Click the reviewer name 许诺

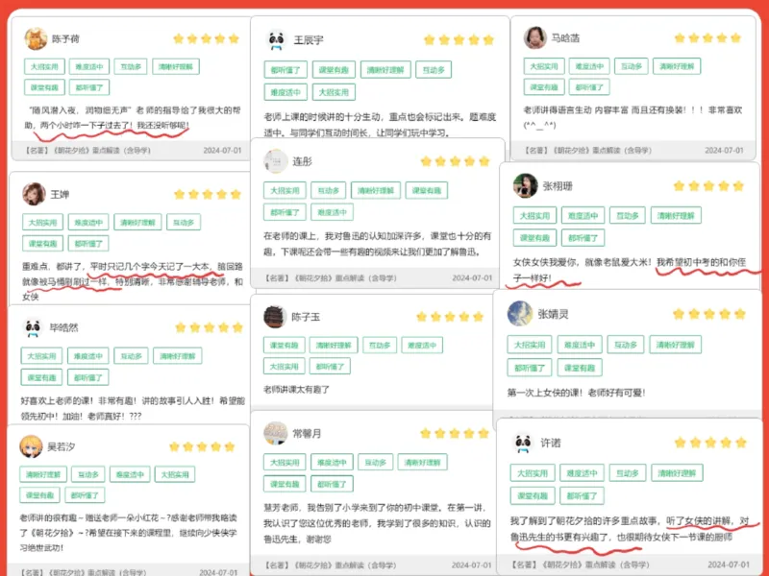tap(550, 444)
